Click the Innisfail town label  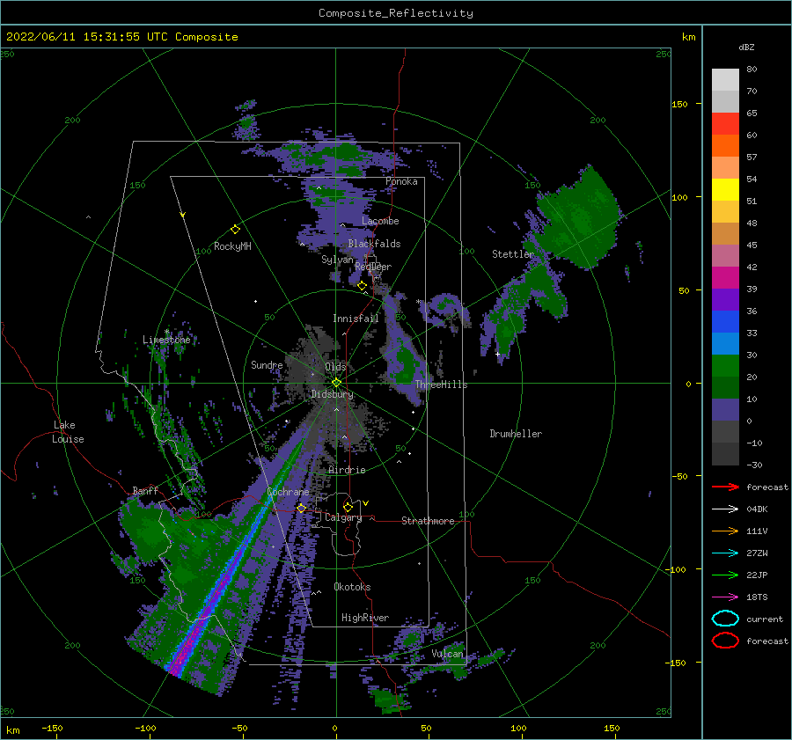pyautogui.click(x=356, y=319)
